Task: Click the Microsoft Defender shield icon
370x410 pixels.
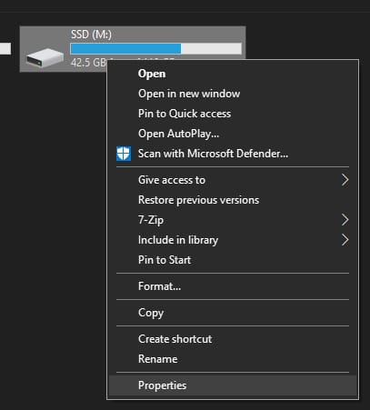Action: click(x=124, y=154)
